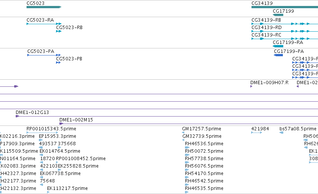
Task: Select the CG5023-RA transcript line
Action: 44,24
